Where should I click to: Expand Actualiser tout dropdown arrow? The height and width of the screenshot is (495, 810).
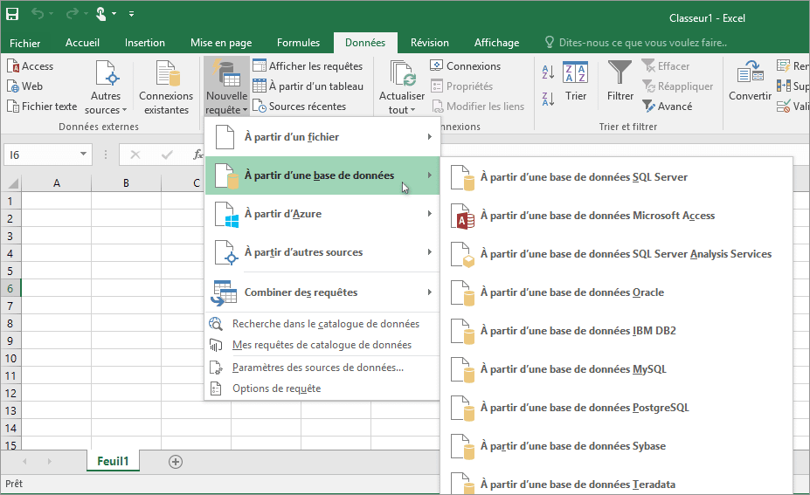412,110
